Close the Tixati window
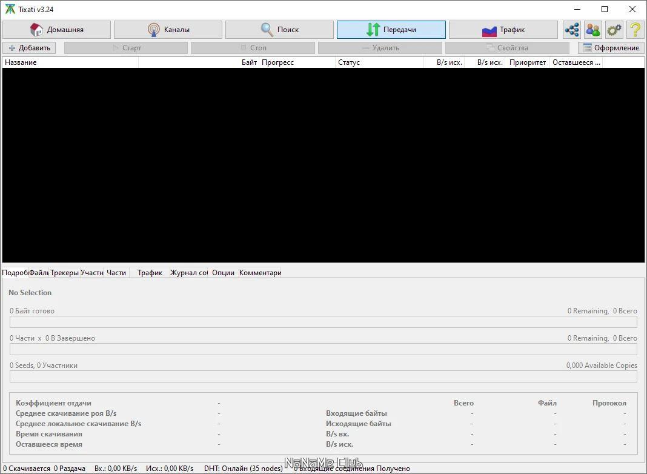The height and width of the screenshot is (474, 647). point(632,9)
